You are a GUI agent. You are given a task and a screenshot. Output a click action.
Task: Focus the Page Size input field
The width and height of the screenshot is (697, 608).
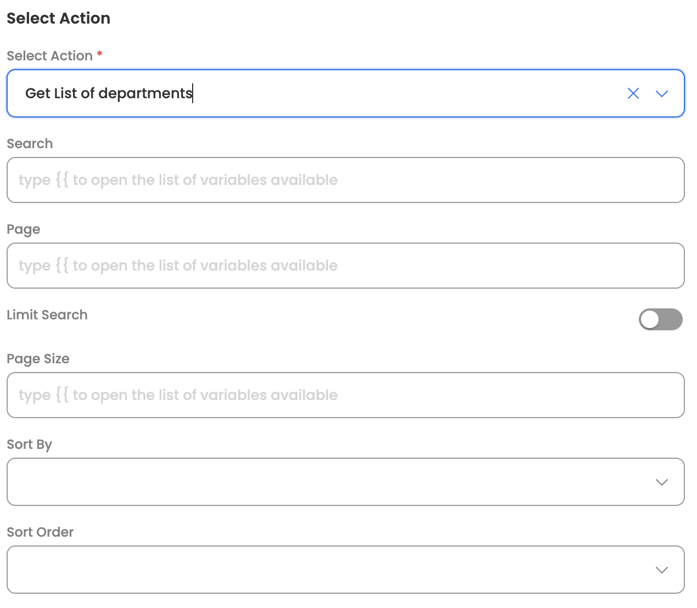point(345,395)
